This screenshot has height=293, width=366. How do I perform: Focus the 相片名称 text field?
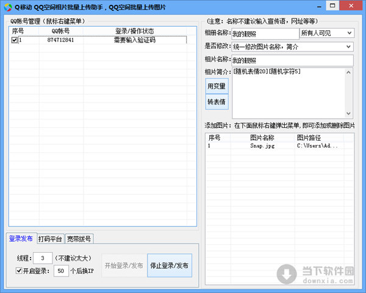point(292,60)
